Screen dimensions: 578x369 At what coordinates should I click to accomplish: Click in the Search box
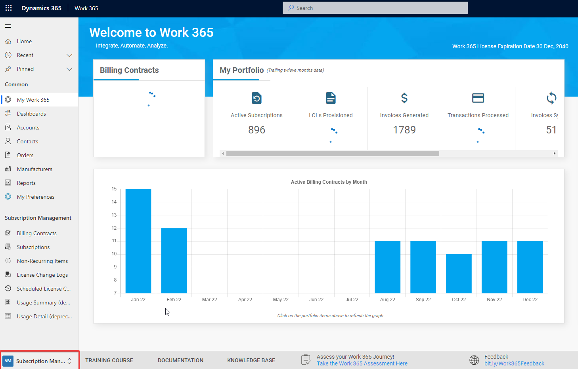click(375, 8)
